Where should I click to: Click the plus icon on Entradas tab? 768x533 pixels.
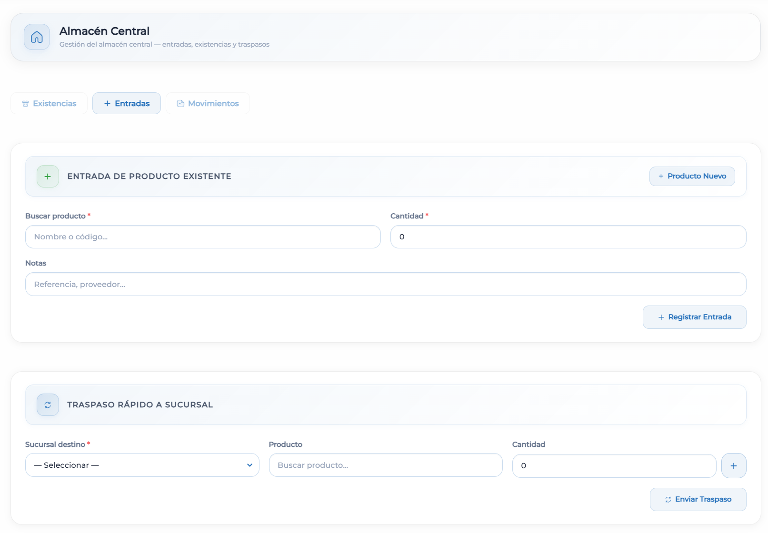click(107, 104)
